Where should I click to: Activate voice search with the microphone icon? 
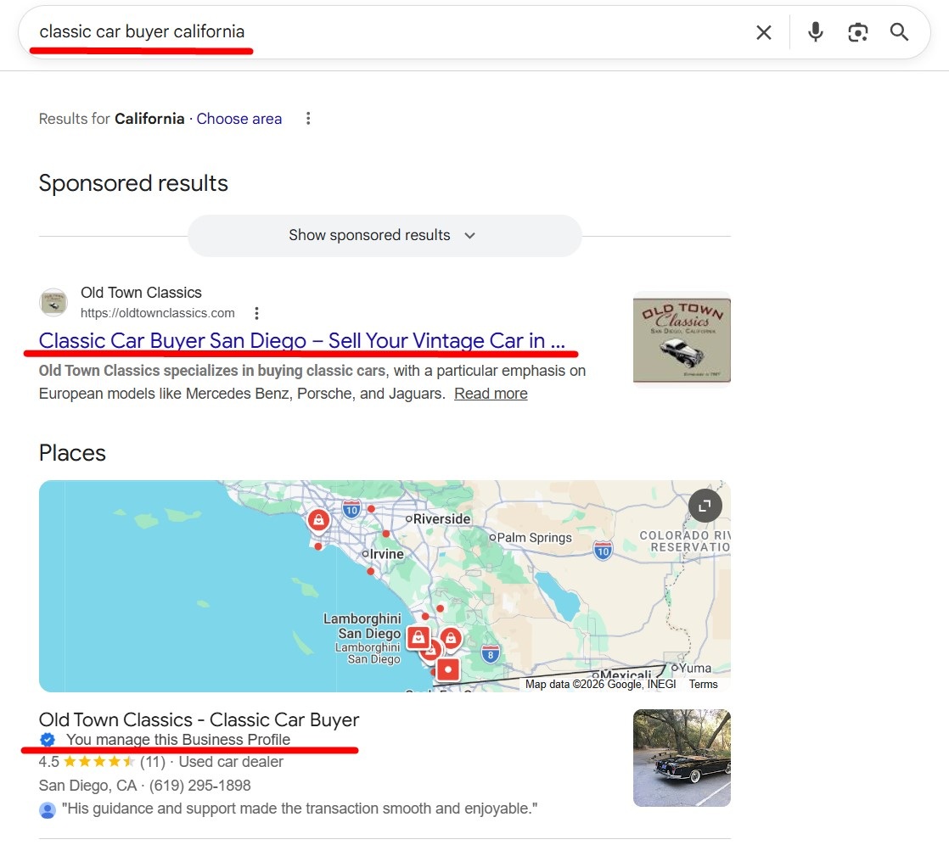[815, 31]
